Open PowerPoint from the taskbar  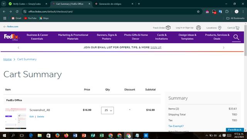(x=84, y=136)
